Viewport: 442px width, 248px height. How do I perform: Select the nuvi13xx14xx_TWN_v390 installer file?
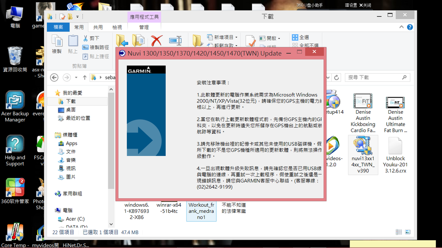[x=363, y=155]
